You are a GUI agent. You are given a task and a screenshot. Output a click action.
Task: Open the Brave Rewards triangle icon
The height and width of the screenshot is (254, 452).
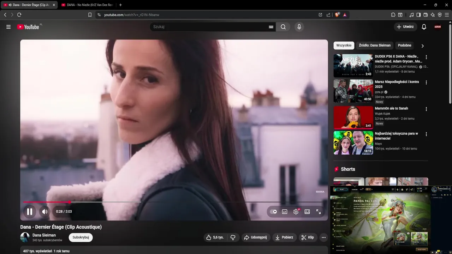pos(344,15)
